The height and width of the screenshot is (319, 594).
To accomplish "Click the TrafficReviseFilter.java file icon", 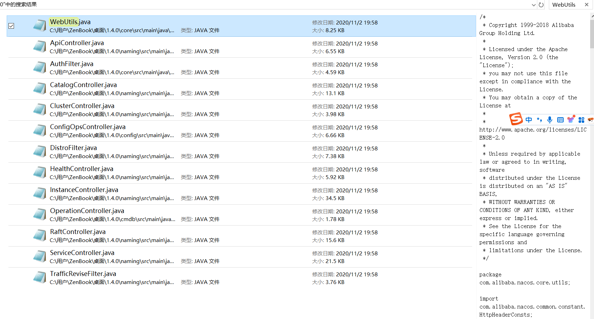I will [40, 277].
